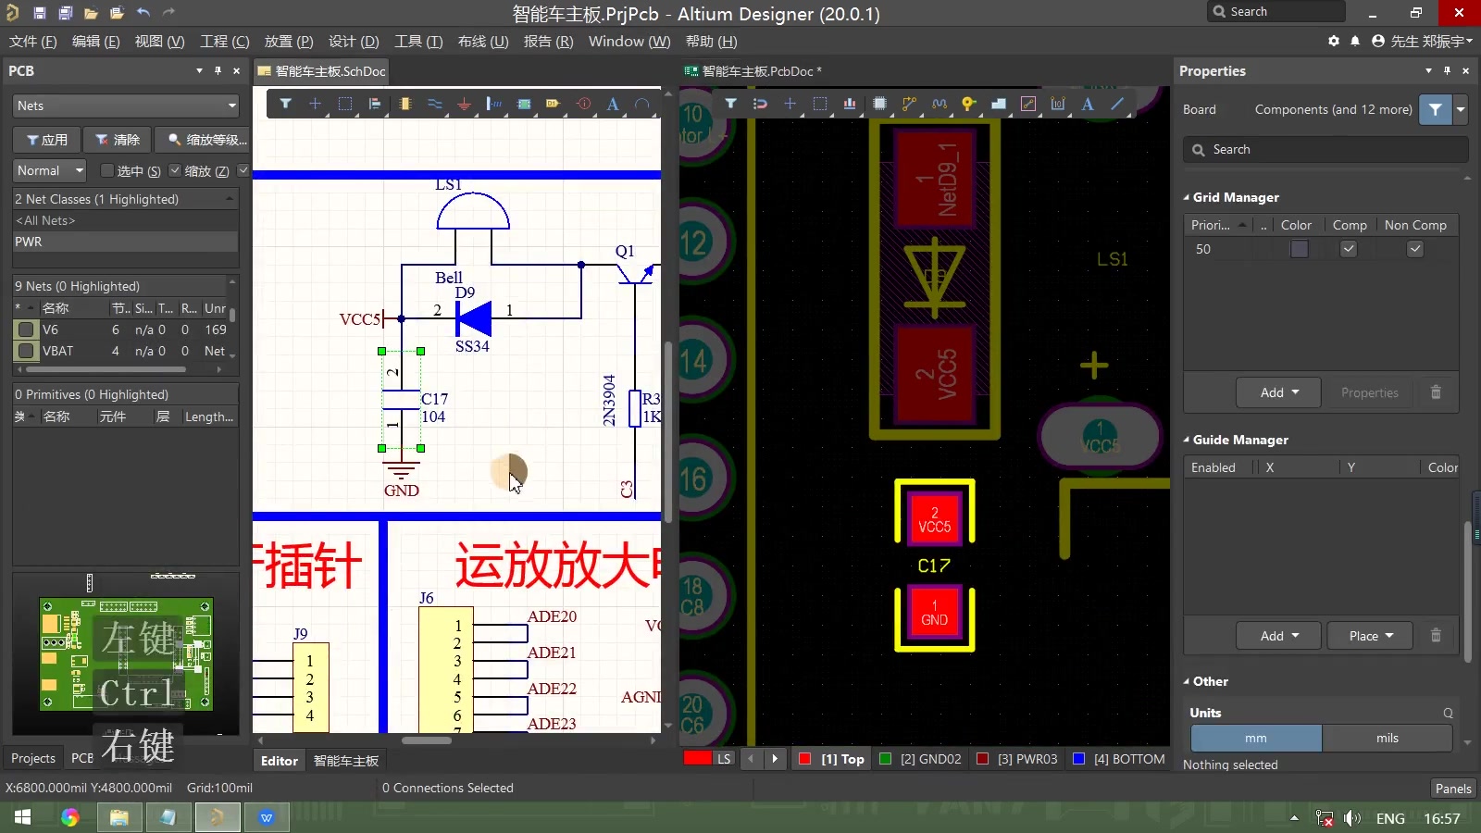
Task: Toggle Non Comp checkbox for grid 50
Action: 1415,249
